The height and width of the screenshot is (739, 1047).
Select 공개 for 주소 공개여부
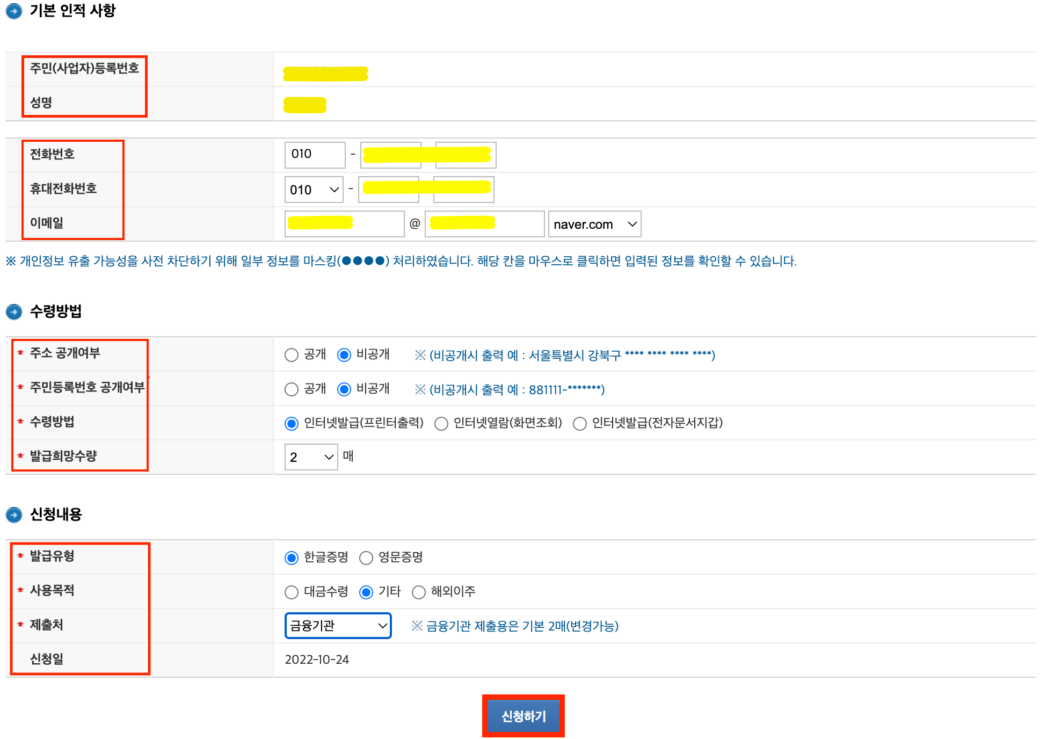pos(291,354)
